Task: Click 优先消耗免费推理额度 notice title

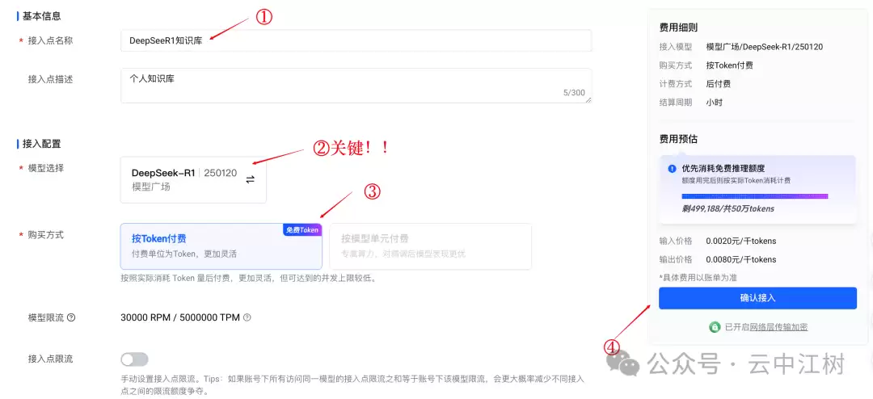Action: pyautogui.click(x=723, y=169)
